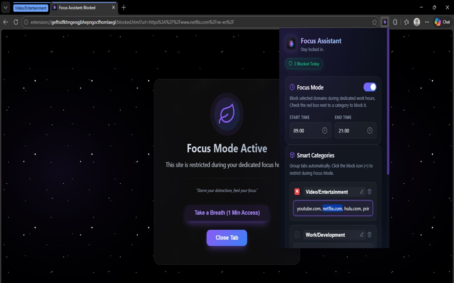454x283 pixels.
Task: Delete the Video/Entertainment category trash icon
Action: [x=370, y=192]
